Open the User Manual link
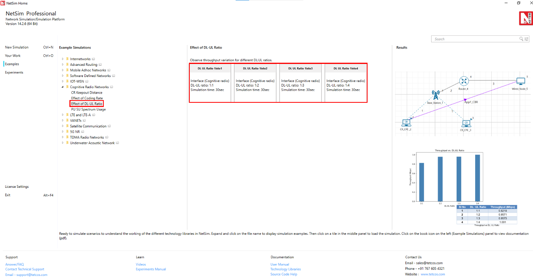Image resolution: width=533 pixels, height=279 pixels. point(280,264)
